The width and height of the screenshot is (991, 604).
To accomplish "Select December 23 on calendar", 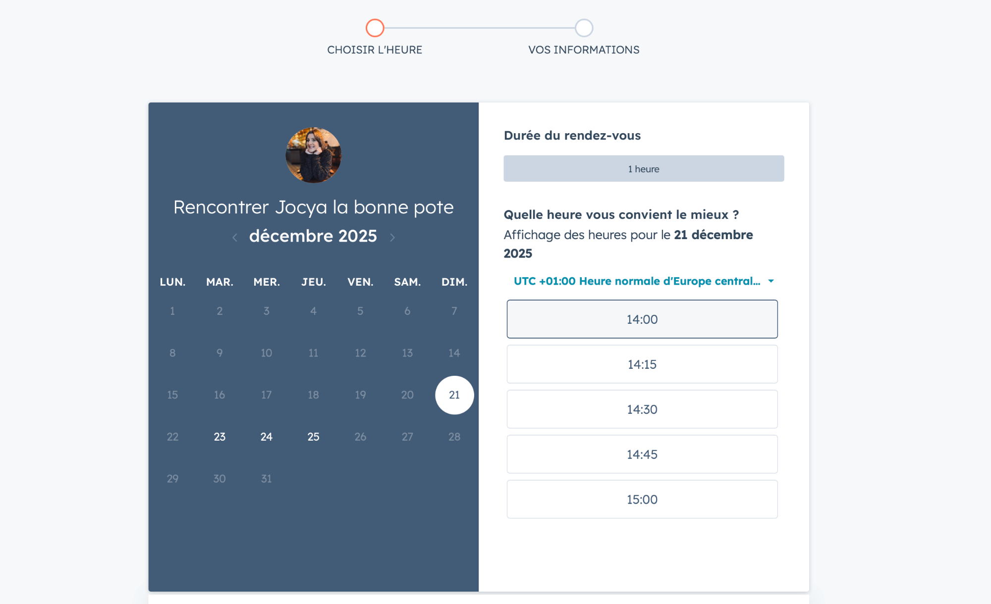I will [x=220, y=437].
